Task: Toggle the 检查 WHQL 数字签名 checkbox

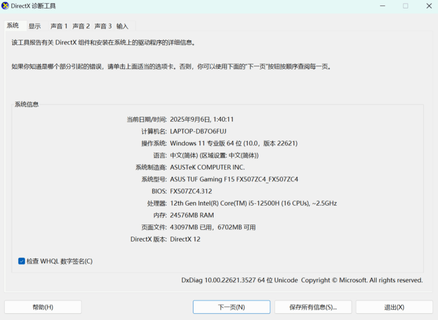Action: pyautogui.click(x=21, y=261)
